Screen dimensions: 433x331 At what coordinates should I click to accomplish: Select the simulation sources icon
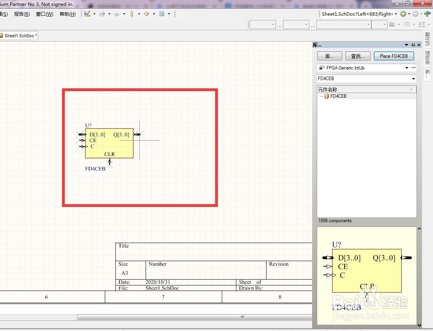click(147, 14)
